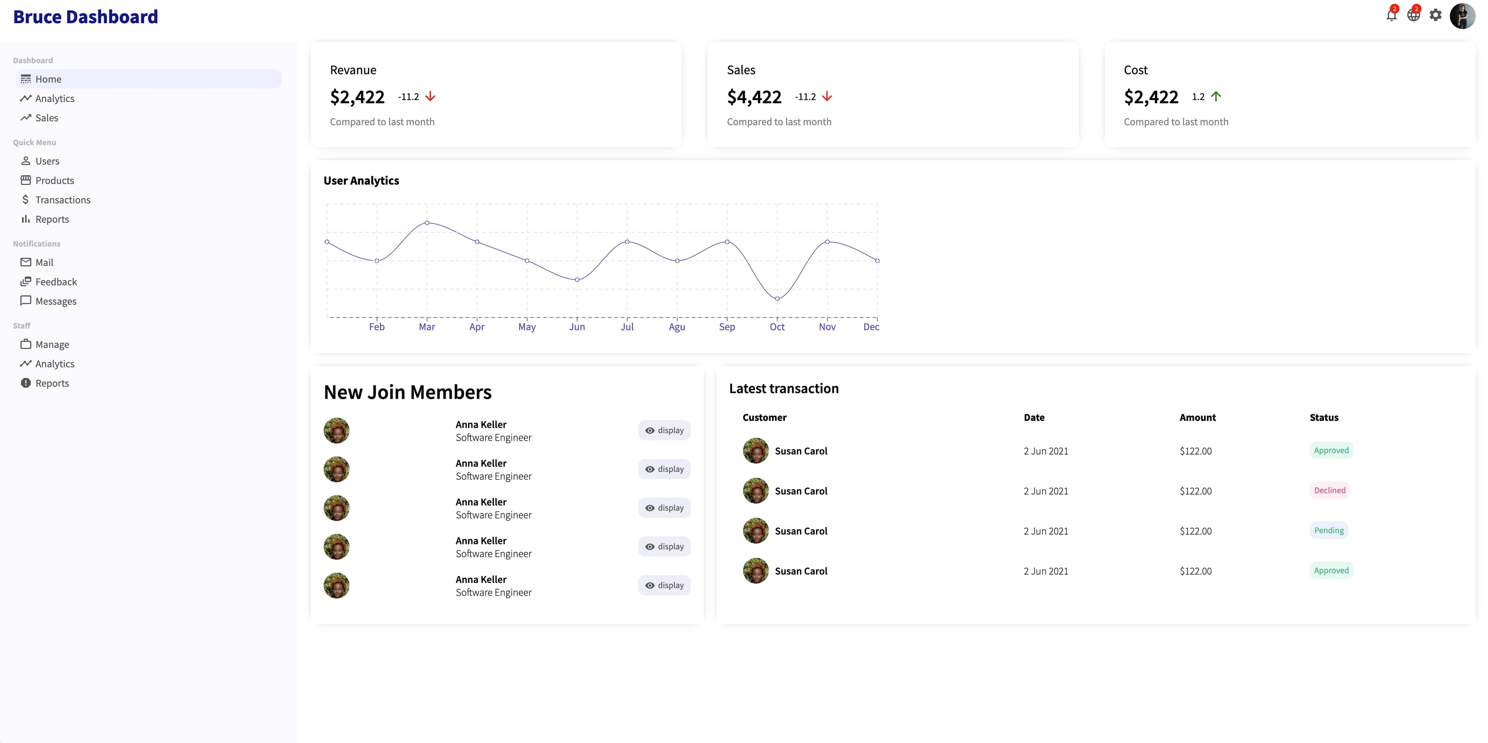Image resolution: width=1488 pixels, height=743 pixels.
Task: Go to Users in Quick Menu
Action: pos(148,161)
